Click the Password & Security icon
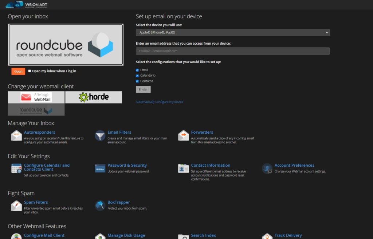 [x=100, y=169]
